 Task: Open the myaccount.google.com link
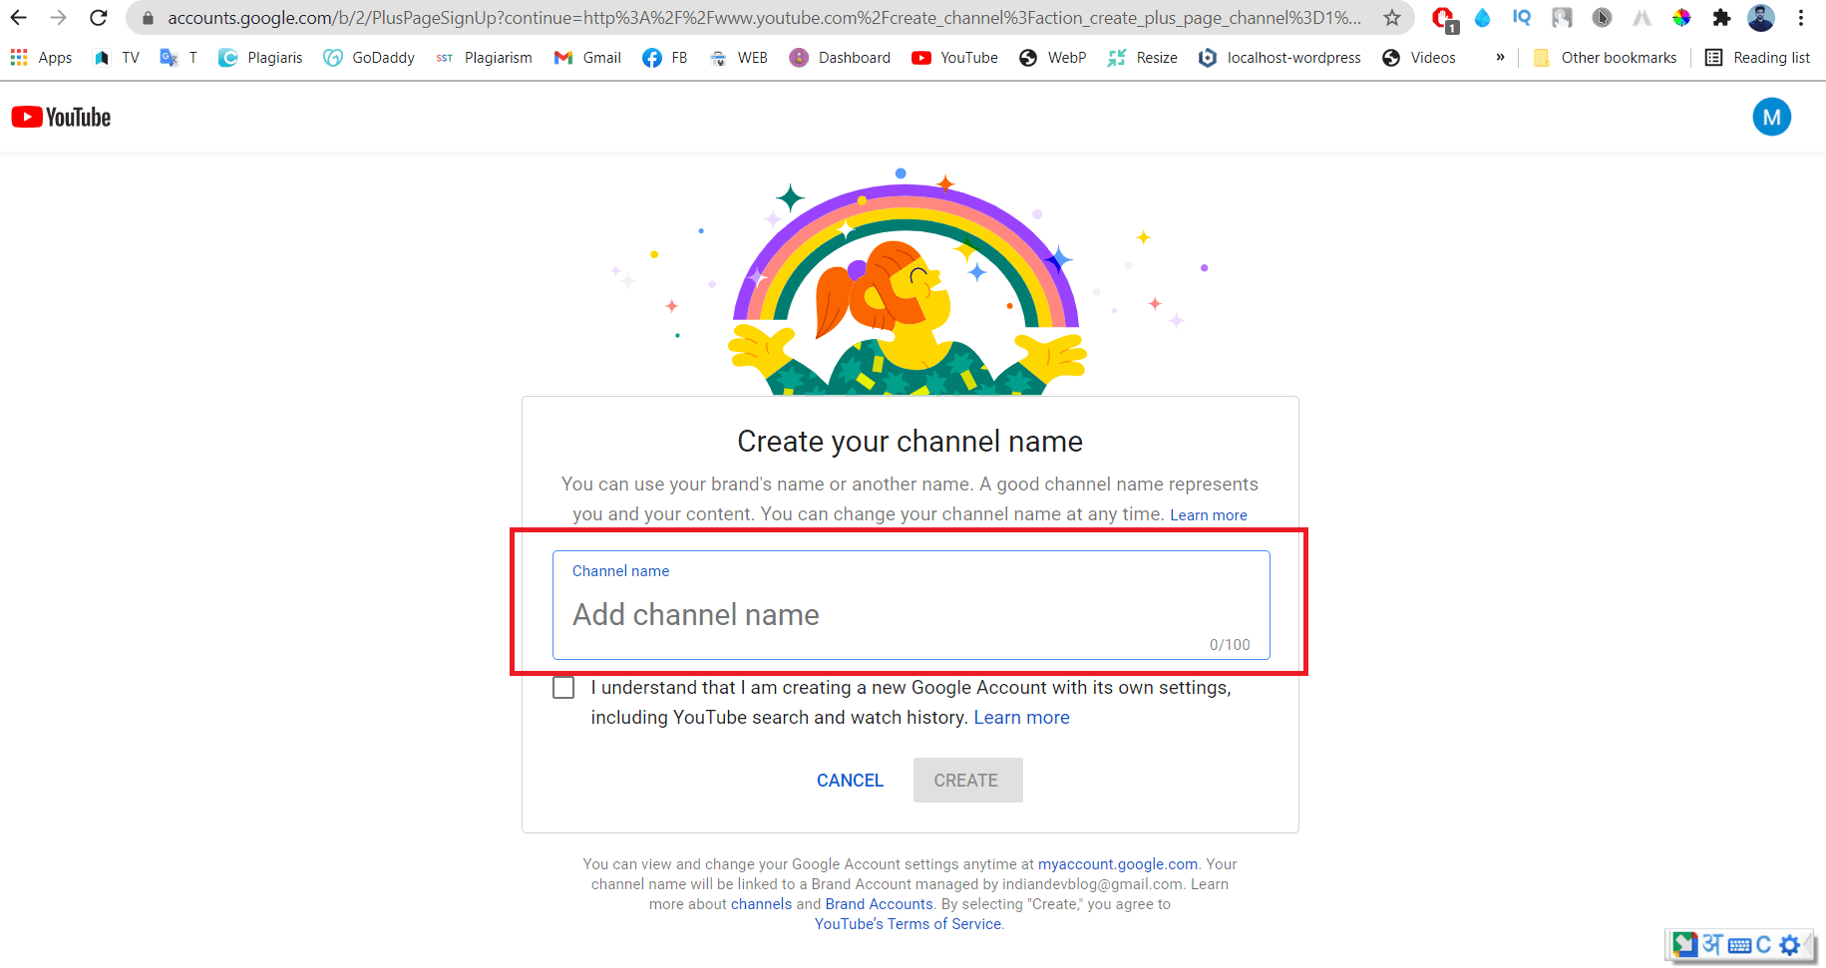1117,863
